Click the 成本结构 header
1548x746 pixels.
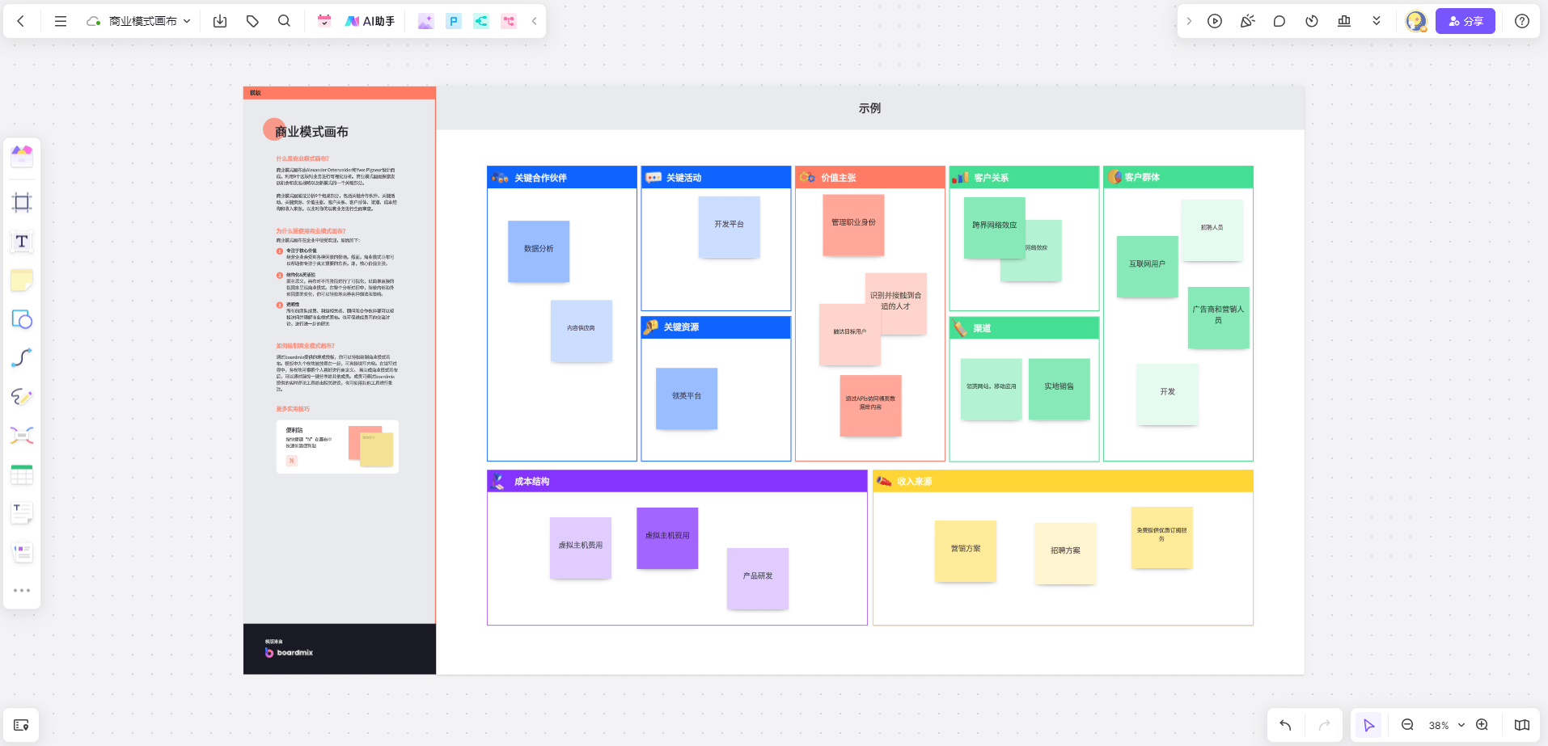click(x=677, y=481)
